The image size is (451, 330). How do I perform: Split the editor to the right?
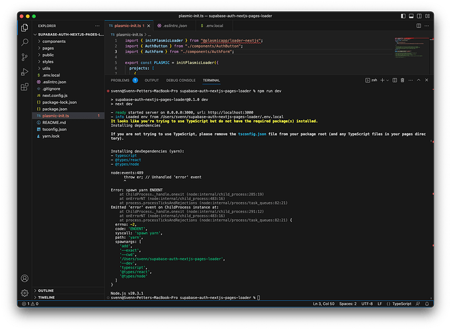419,26
